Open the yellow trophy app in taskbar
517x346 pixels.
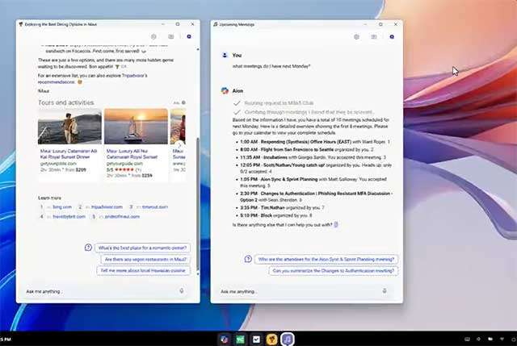271,339
